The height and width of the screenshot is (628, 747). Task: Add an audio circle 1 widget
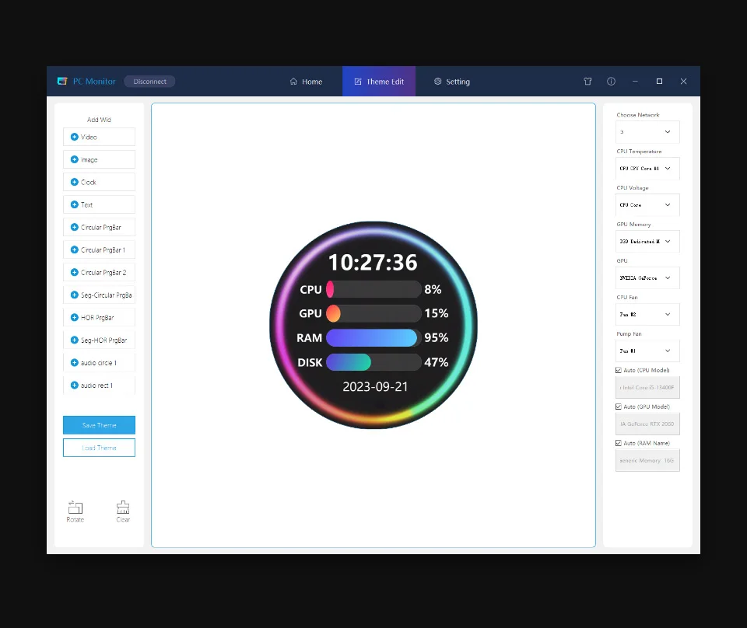pos(99,363)
